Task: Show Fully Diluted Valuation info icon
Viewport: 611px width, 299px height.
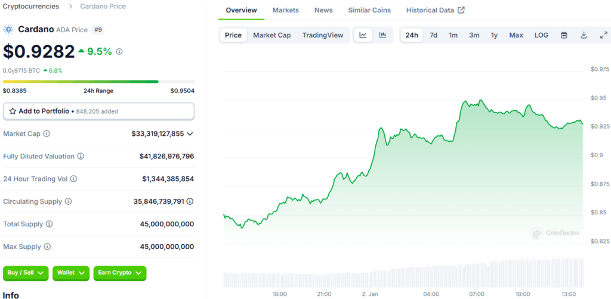Action: 81,156
